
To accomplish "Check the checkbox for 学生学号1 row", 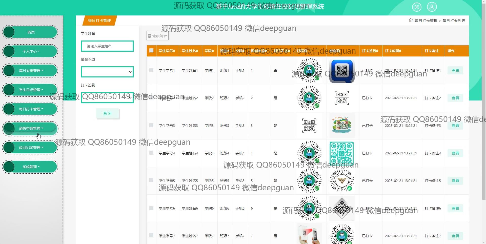I will point(151,70).
